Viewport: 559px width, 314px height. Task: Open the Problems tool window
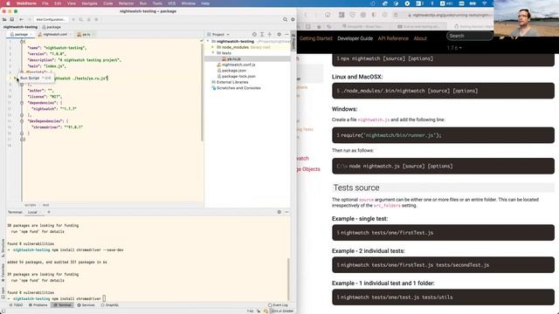(38, 305)
